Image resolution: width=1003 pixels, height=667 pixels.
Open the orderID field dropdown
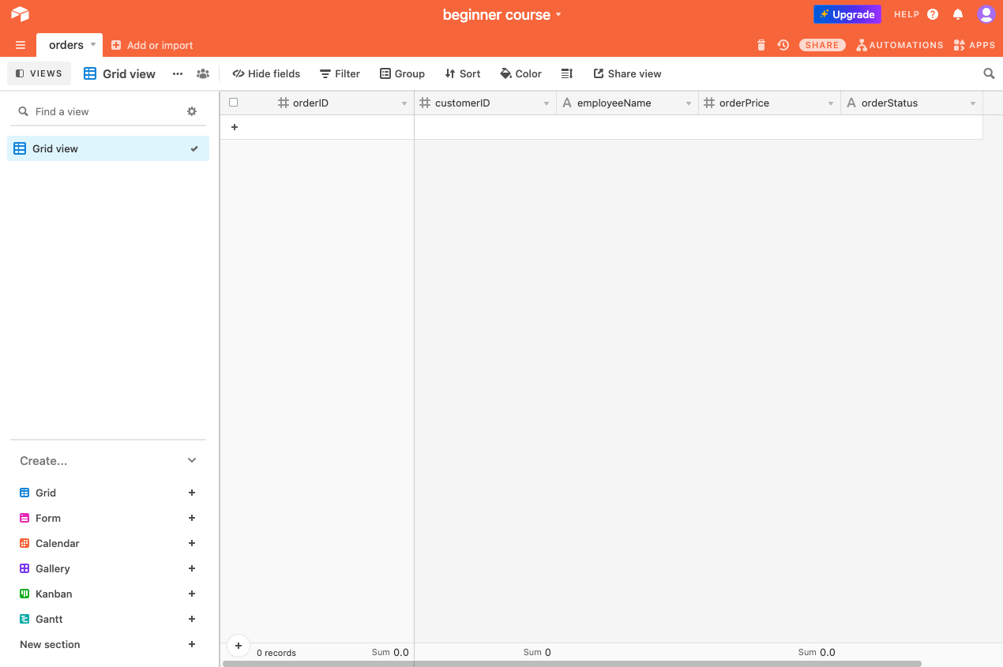pos(404,103)
